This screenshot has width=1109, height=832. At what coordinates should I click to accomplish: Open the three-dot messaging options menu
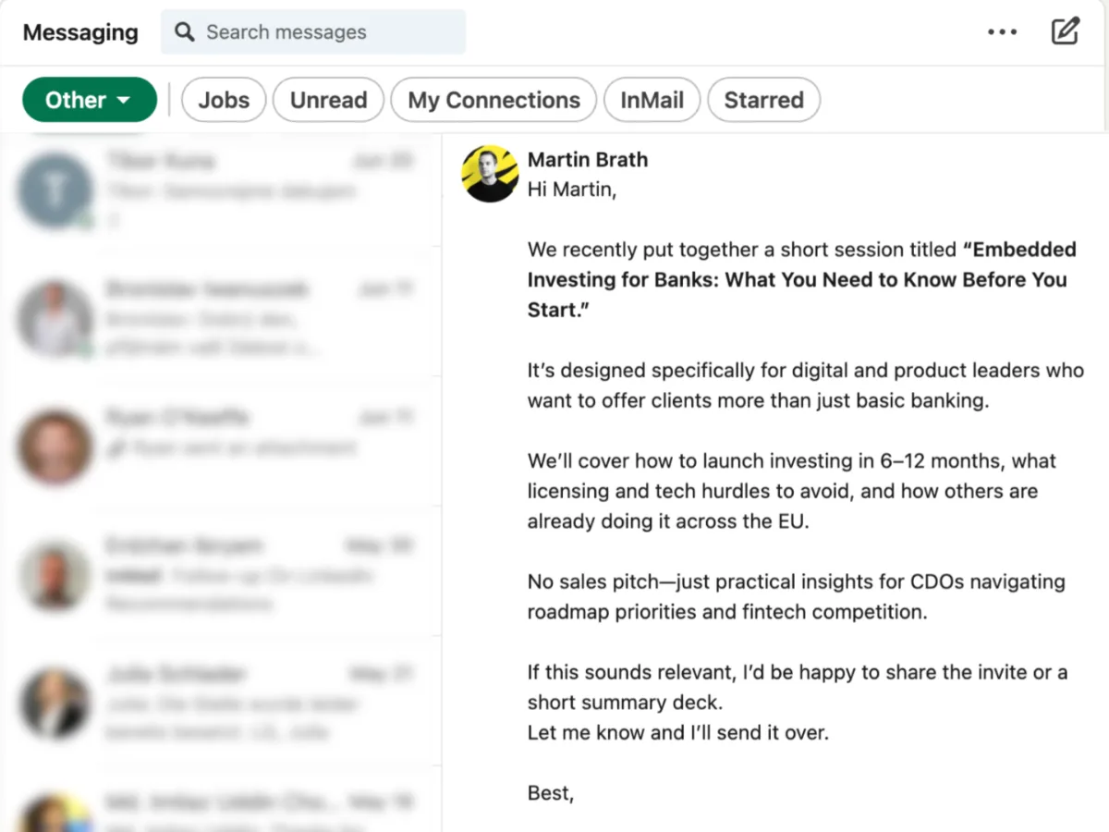click(1002, 31)
